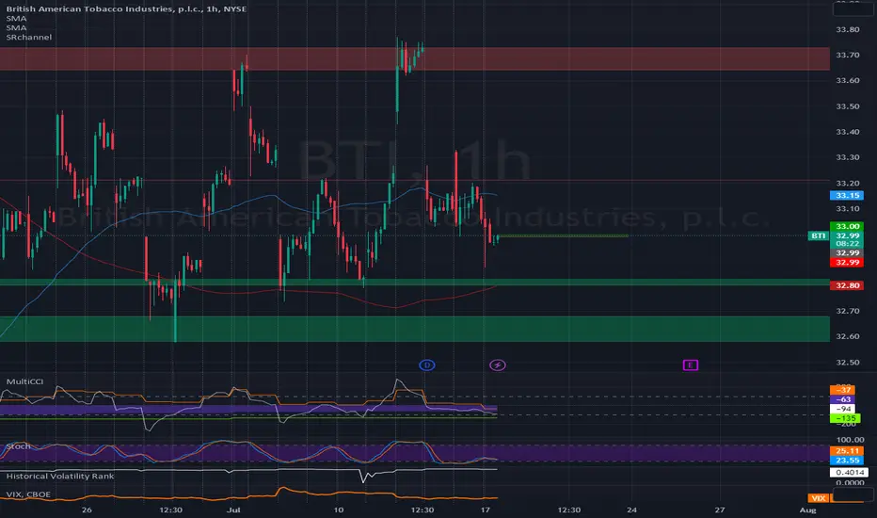This screenshot has width=877, height=518.
Task: Click the blue 33.15 SMA price label
Action: [847, 196]
